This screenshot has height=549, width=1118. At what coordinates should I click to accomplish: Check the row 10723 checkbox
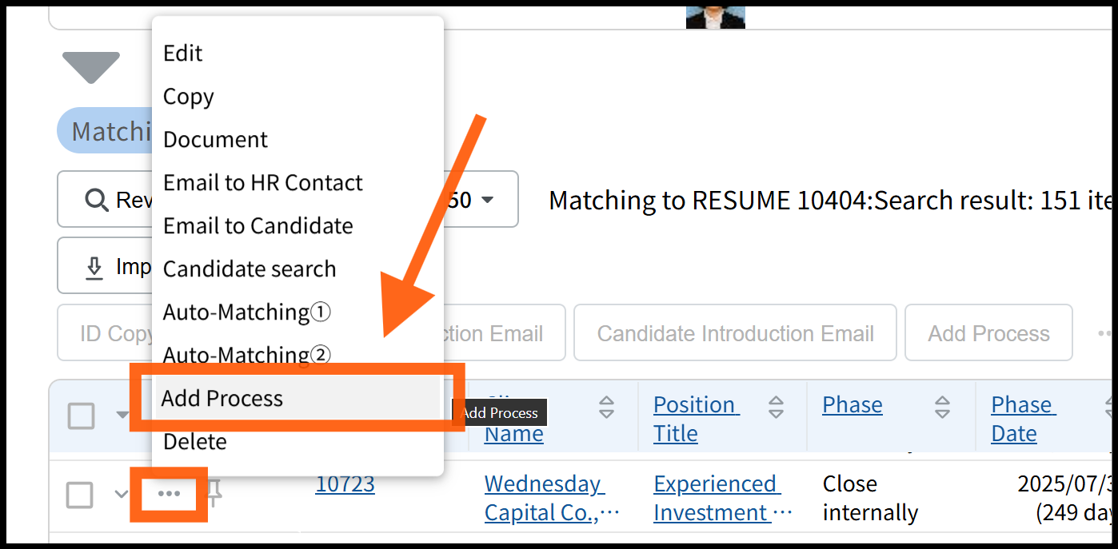[x=79, y=495]
